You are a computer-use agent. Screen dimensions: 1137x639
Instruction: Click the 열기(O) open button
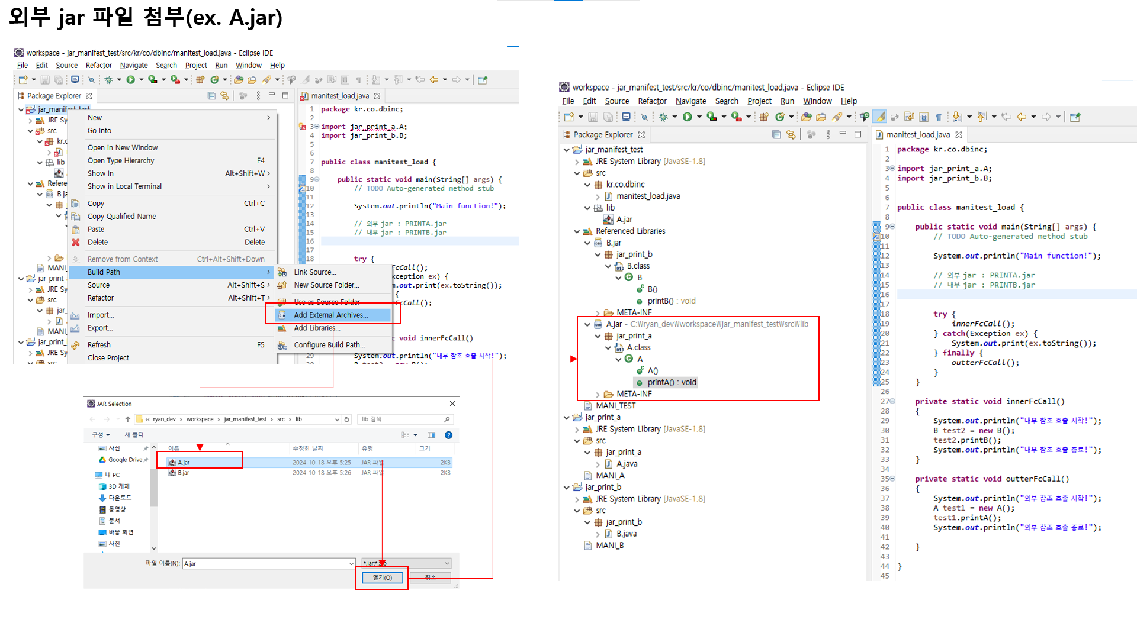[382, 577]
